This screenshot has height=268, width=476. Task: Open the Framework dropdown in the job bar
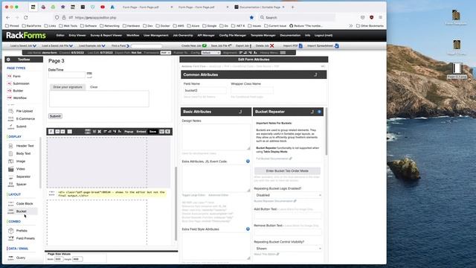[x=165, y=53]
